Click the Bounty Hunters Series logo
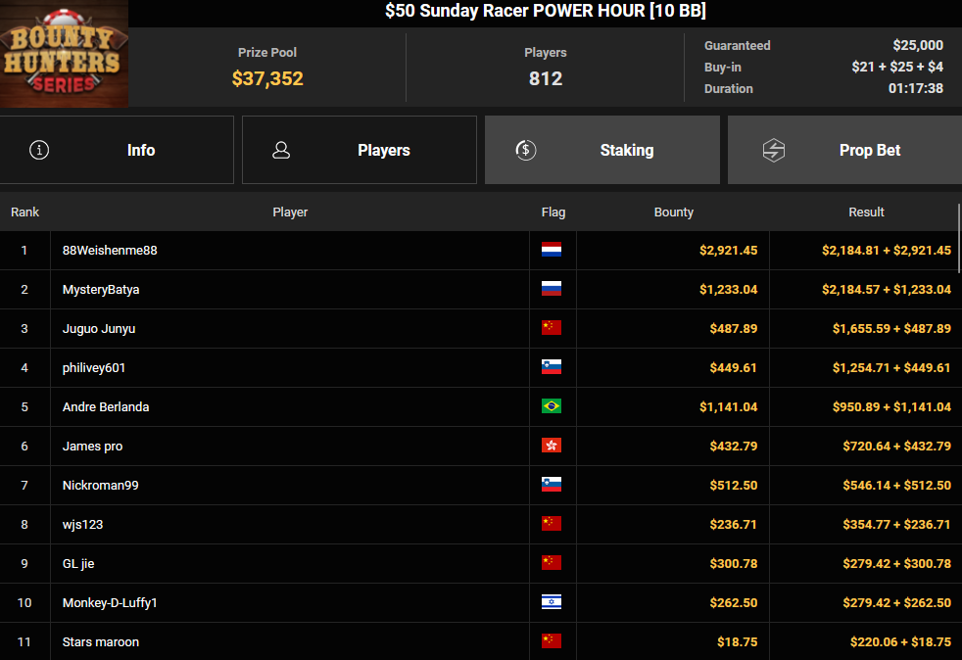The image size is (962, 660). (x=64, y=53)
